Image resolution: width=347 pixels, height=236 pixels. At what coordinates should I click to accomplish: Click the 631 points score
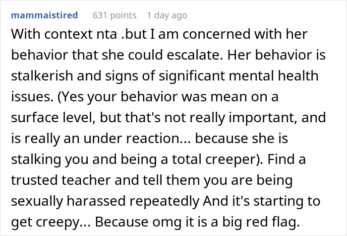pyautogui.click(x=114, y=15)
